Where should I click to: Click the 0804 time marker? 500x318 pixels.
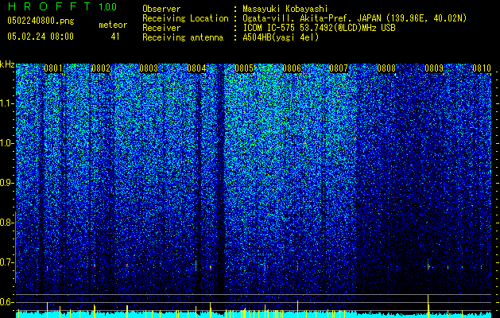tap(196, 68)
